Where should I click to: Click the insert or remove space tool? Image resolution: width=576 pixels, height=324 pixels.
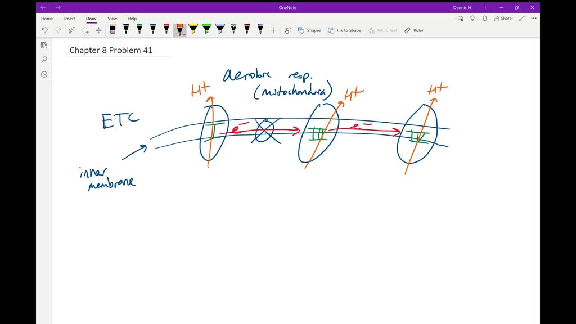[98, 30]
